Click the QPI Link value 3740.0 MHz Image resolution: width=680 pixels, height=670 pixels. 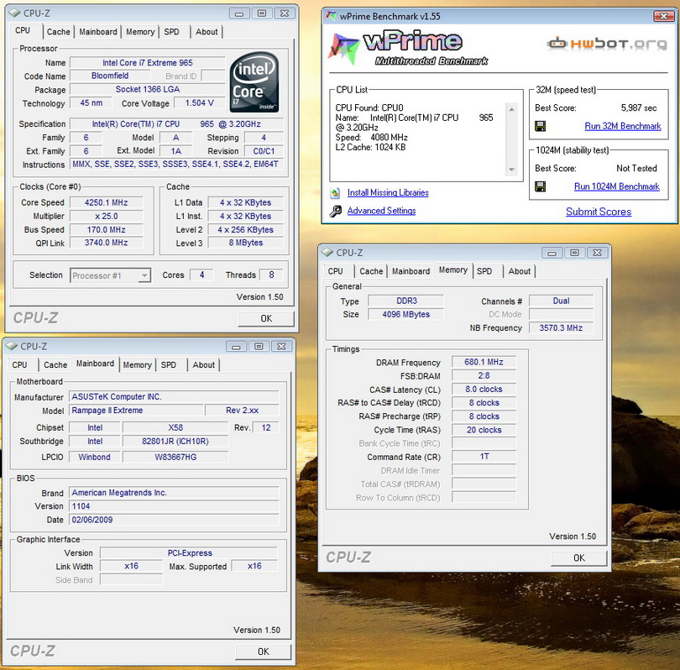click(x=107, y=243)
